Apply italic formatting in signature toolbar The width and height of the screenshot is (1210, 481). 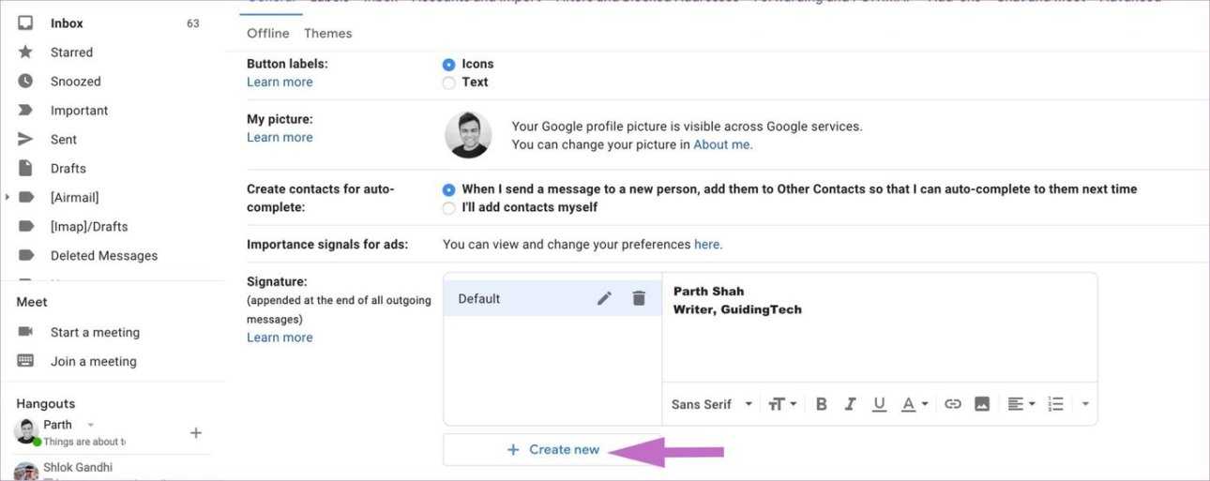[850, 404]
